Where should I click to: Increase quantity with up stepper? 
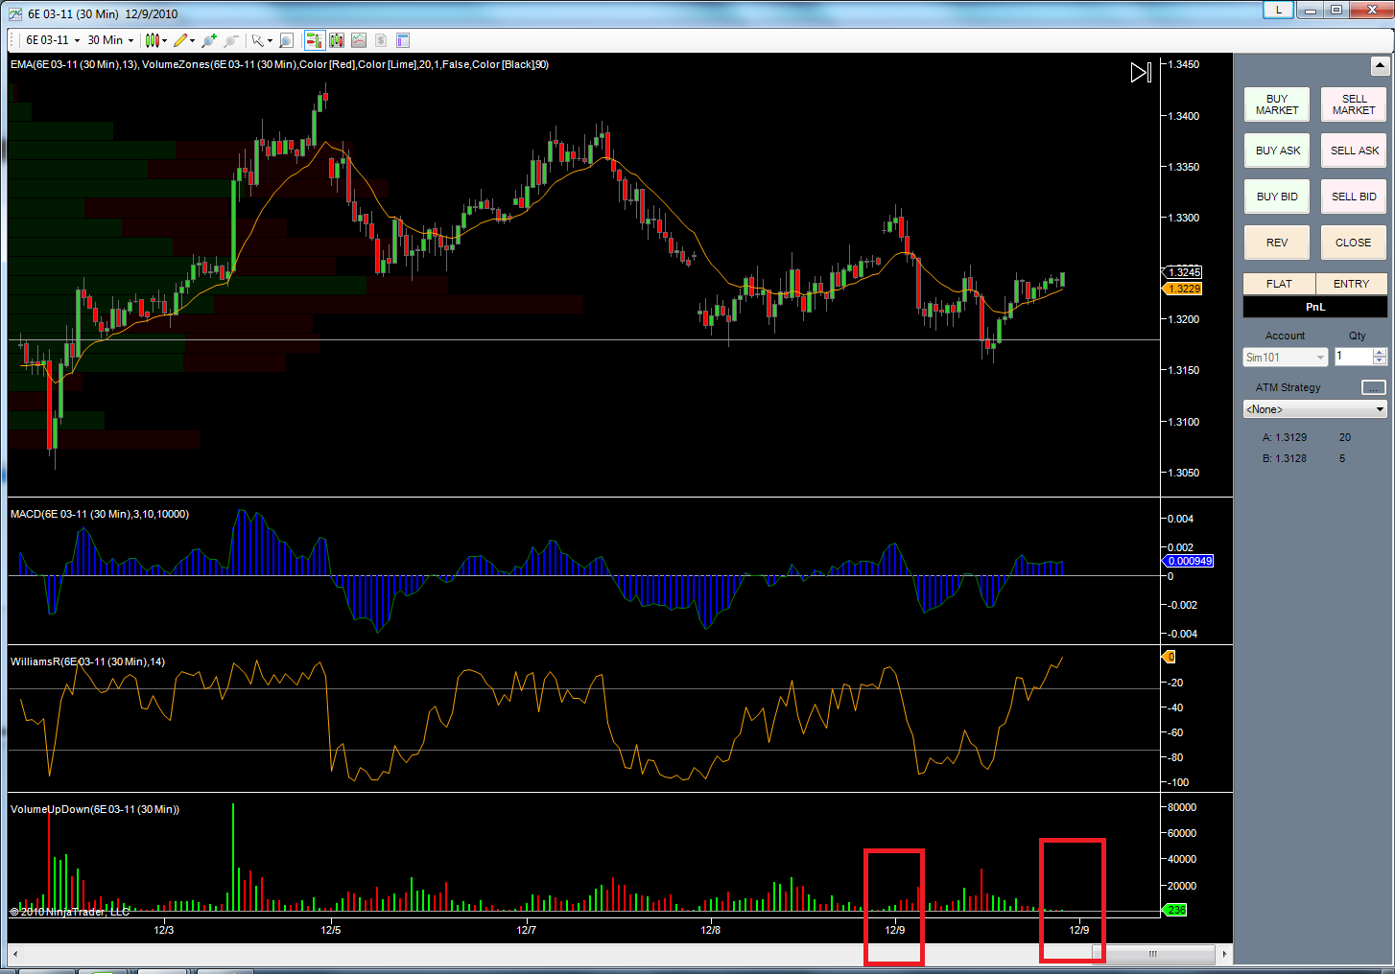click(x=1380, y=353)
